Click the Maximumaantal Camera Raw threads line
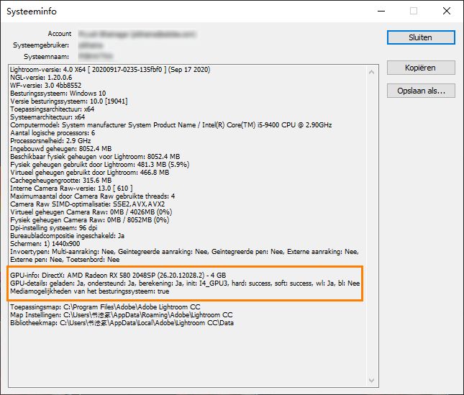This screenshot has width=464, height=395. point(92,196)
